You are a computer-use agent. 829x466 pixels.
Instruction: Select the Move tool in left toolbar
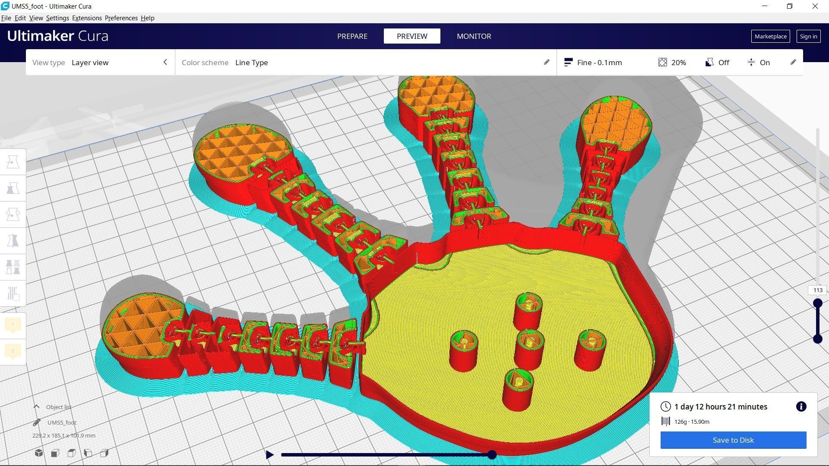[13, 162]
